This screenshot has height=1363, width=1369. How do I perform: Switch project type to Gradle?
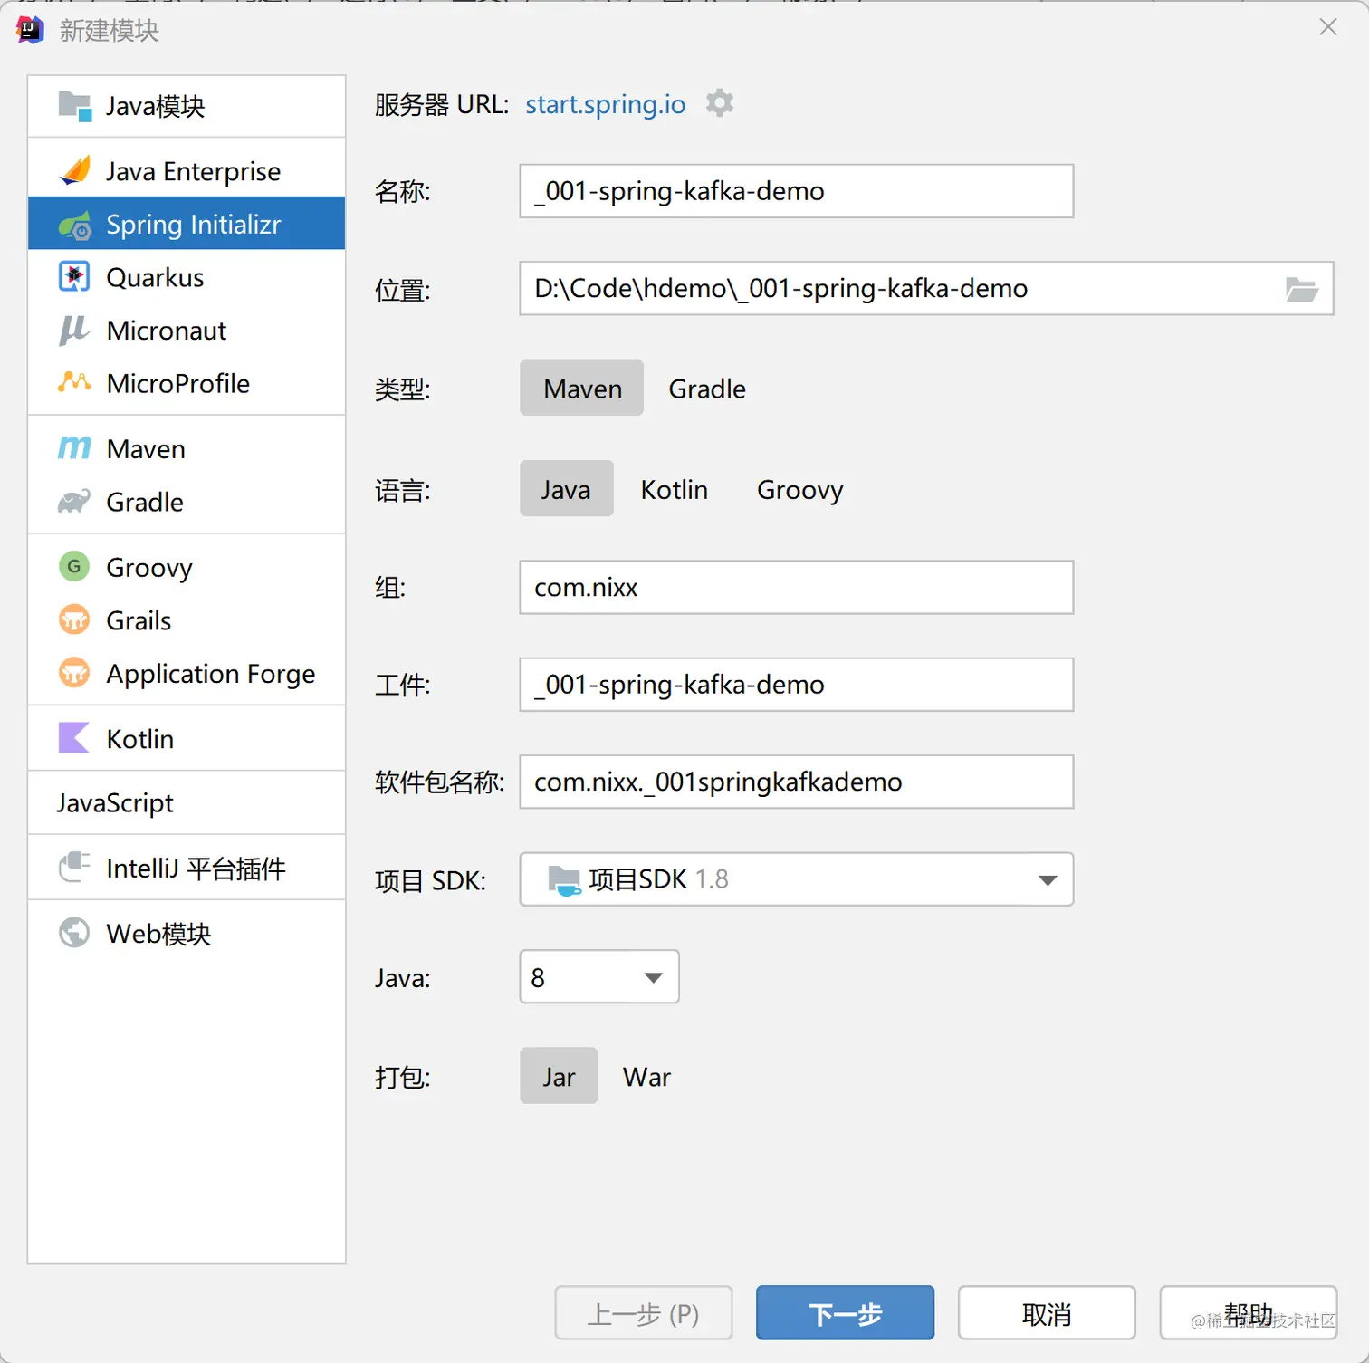pos(707,388)
